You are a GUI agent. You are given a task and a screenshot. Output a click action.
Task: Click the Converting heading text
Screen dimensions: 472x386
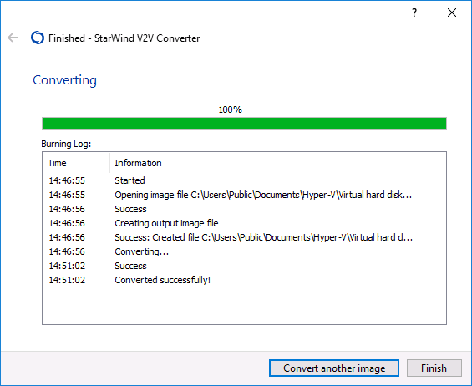click(64, 80)
